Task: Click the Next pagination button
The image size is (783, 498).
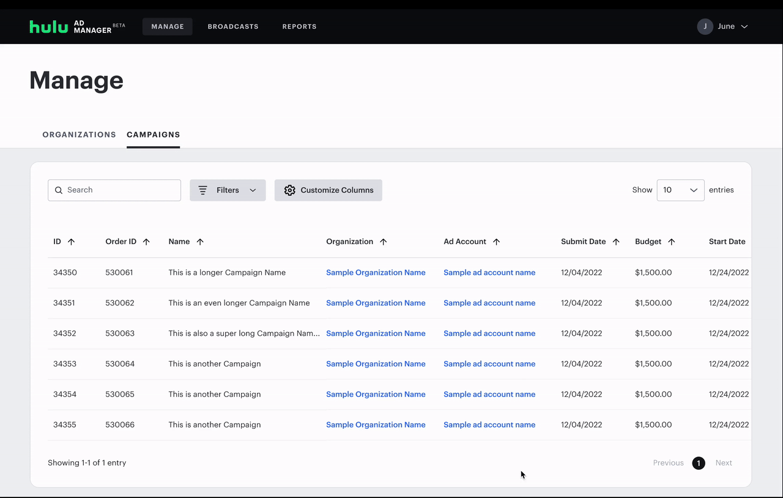Action: [x=724, y=463]
